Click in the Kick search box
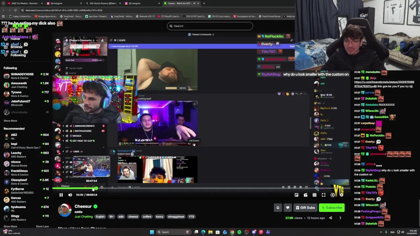420x236 pixels. coord(210,26)
